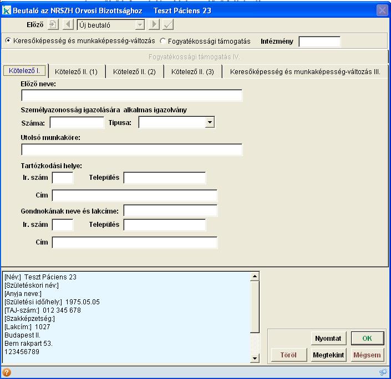This screenshot has height=379, width=391.
Task: Click the checkmark confirm icon in toolbar
Action: pyautogui.click(x=169, y=24)
